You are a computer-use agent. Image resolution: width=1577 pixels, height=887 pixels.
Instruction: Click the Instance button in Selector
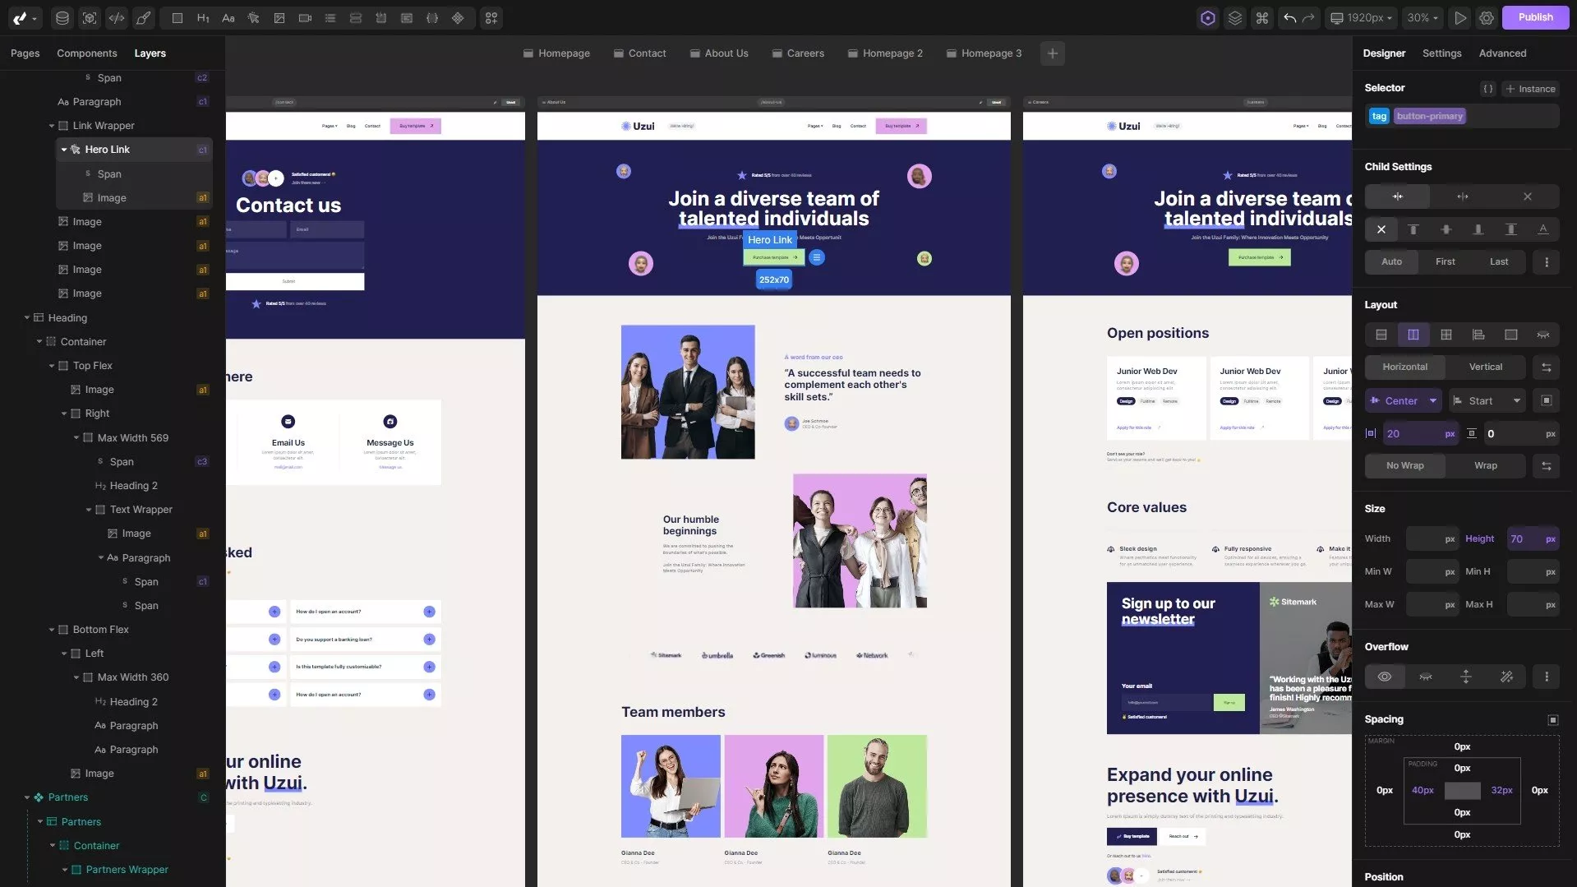[x=1529, y=89]
